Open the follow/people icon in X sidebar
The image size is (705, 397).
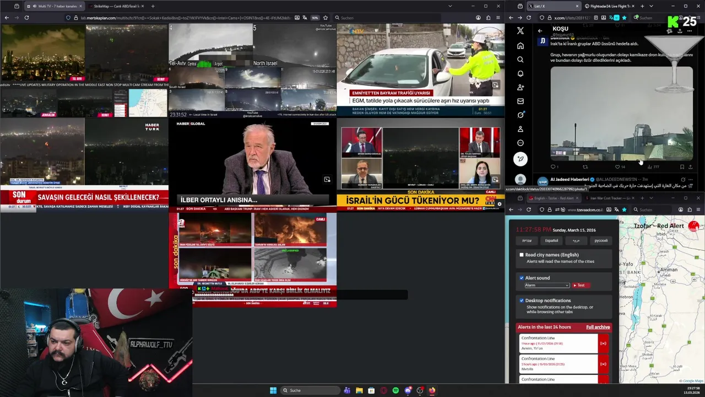(x=520, y=87)
